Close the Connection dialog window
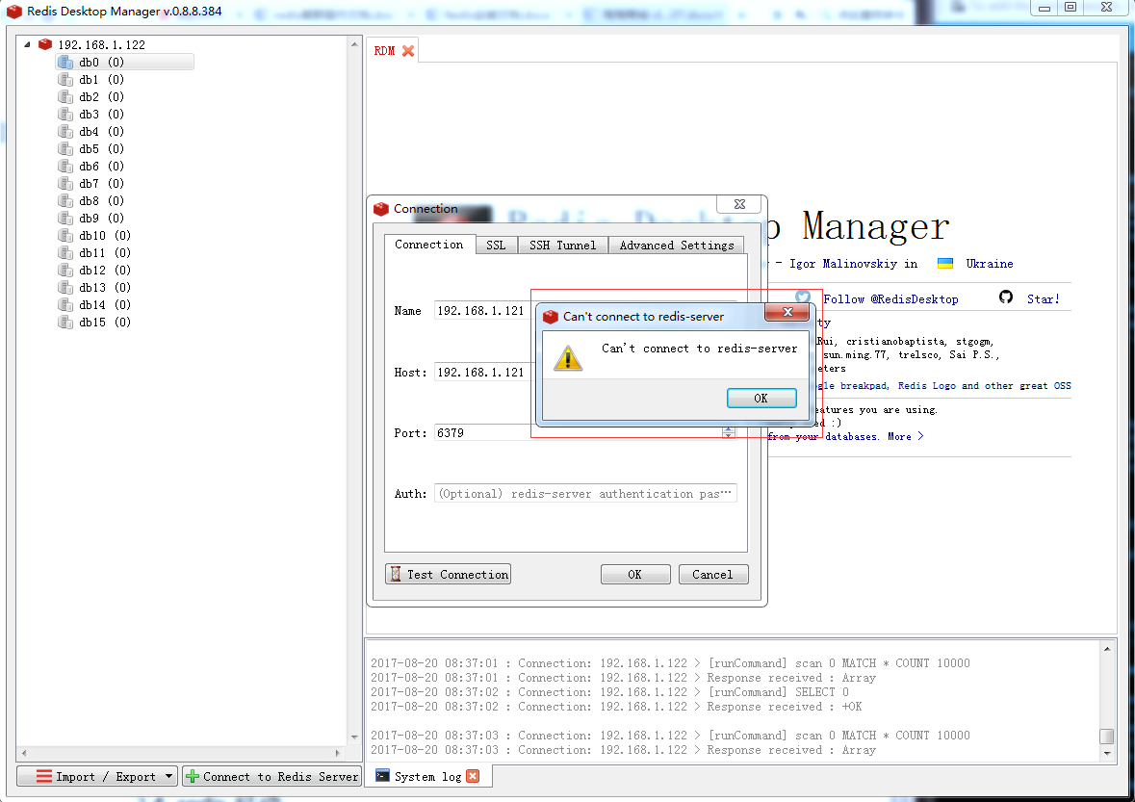Screen dimensions: 1135x802 tap(739, 204)
